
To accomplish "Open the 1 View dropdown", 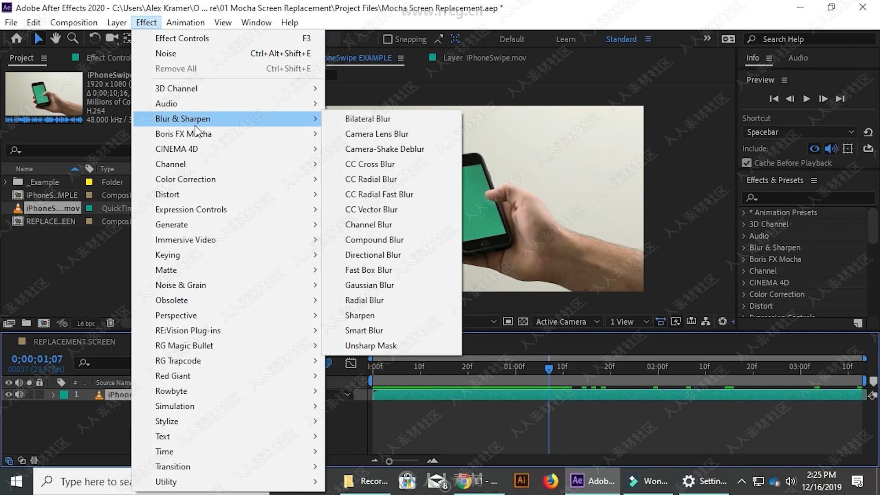I will (629, 322).
